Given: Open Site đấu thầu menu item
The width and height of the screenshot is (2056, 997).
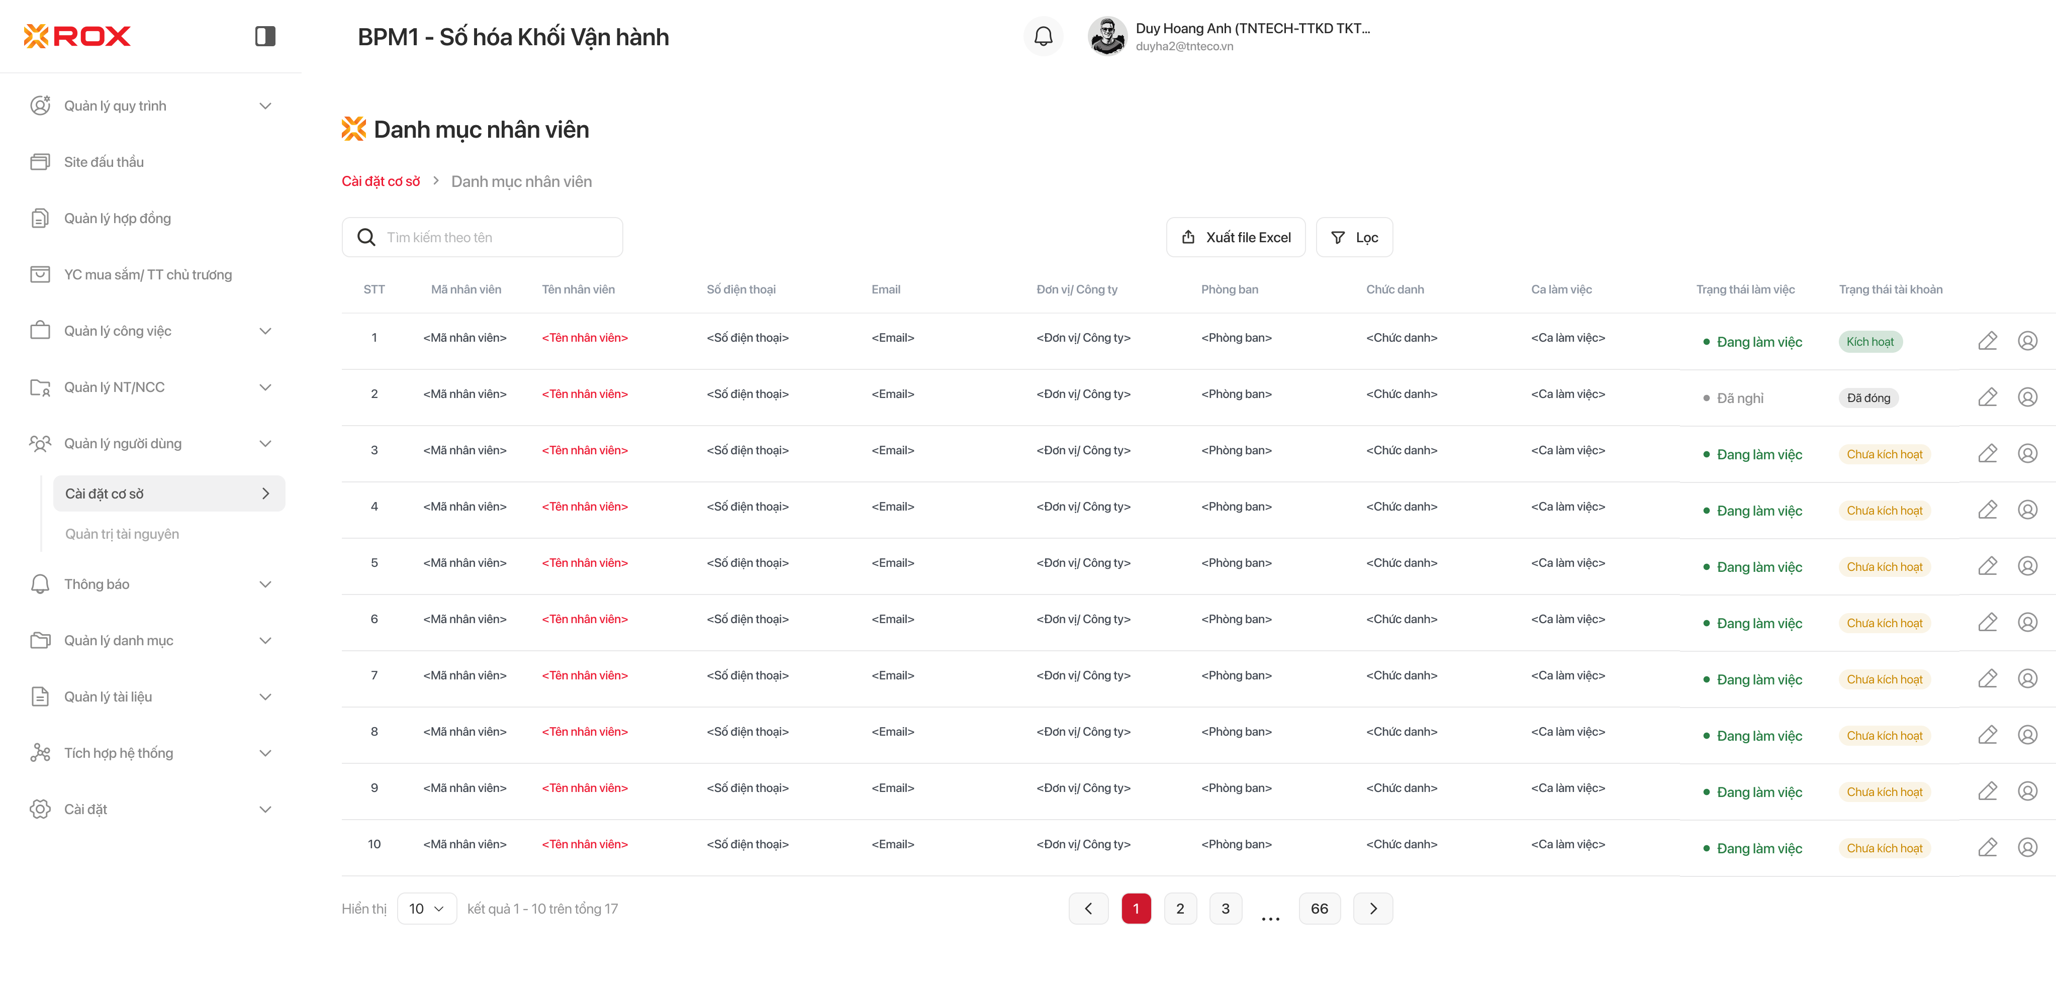Looking at the screenshot, I should (104, 162).
